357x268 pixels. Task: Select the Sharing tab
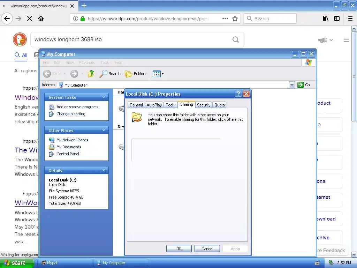coord(187,104)
